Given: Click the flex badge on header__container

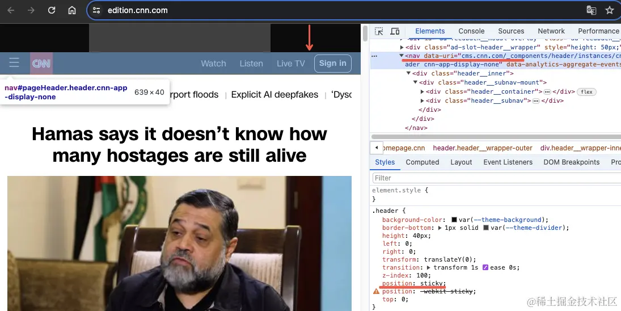Looking at the screenshot, I should [x=586, y=92].
